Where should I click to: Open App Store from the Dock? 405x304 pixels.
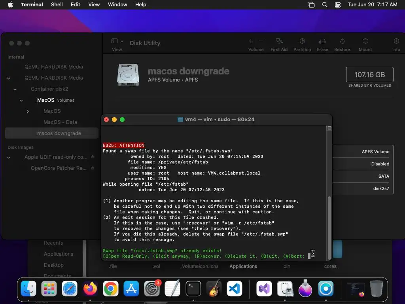131,289
